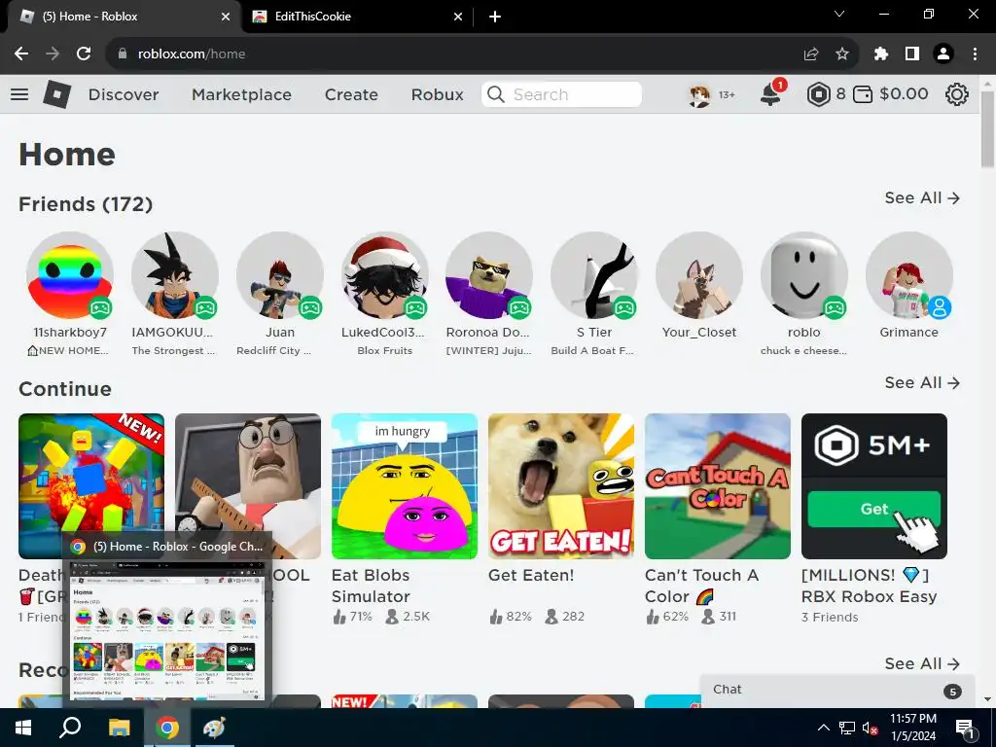Open Get Eaten! game thumbnail

[561, 486]
